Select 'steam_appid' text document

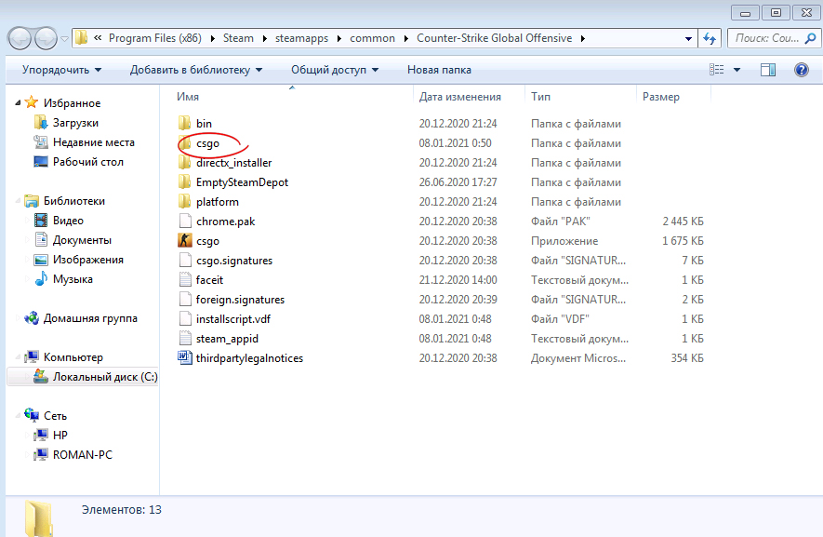click(227, 339)
